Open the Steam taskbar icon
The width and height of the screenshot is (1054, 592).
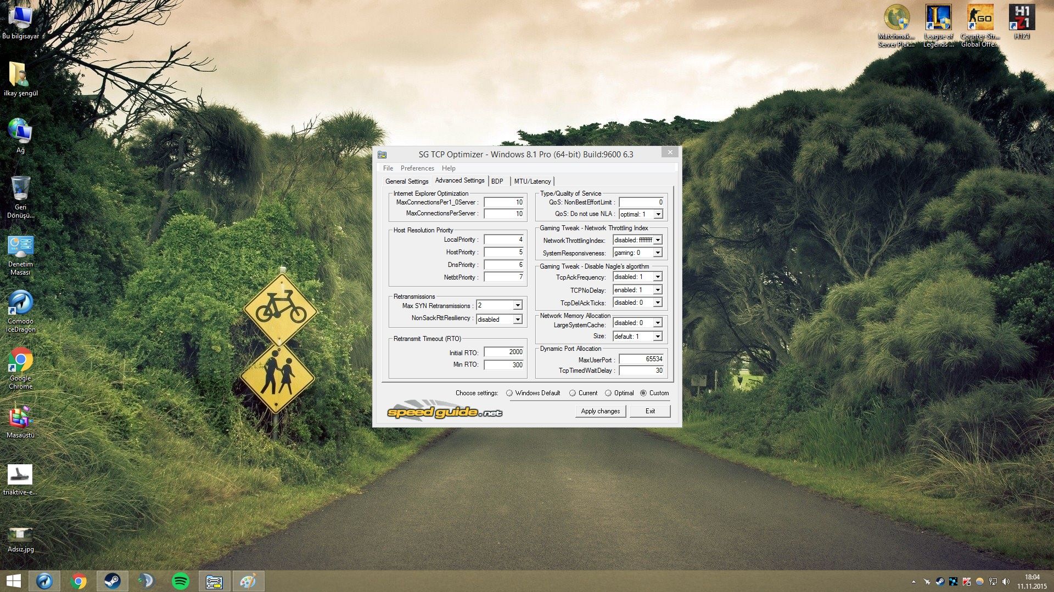coord(113,581)
